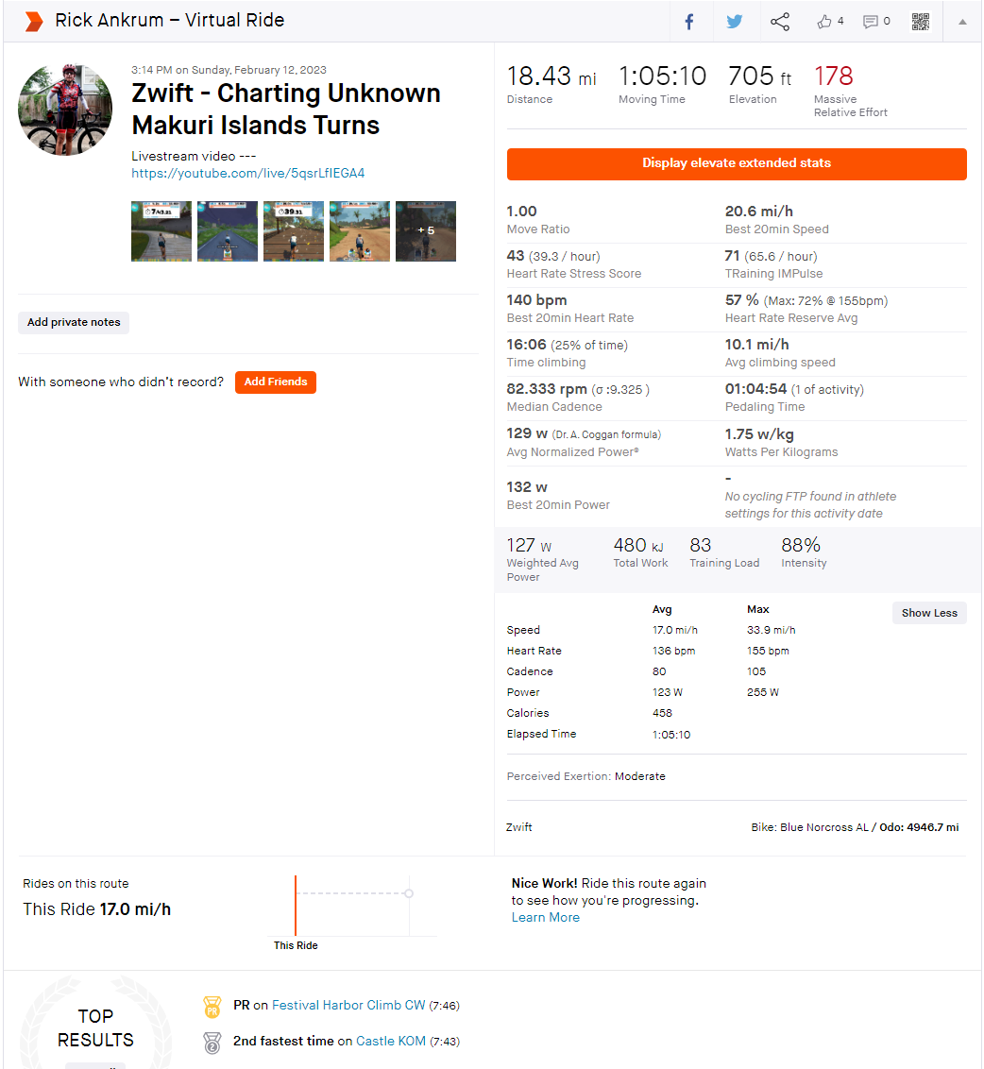This screenshot has height=1069, width=984.
Task: Collapse the header using the up arrow
Action: (x=962, y=22)
